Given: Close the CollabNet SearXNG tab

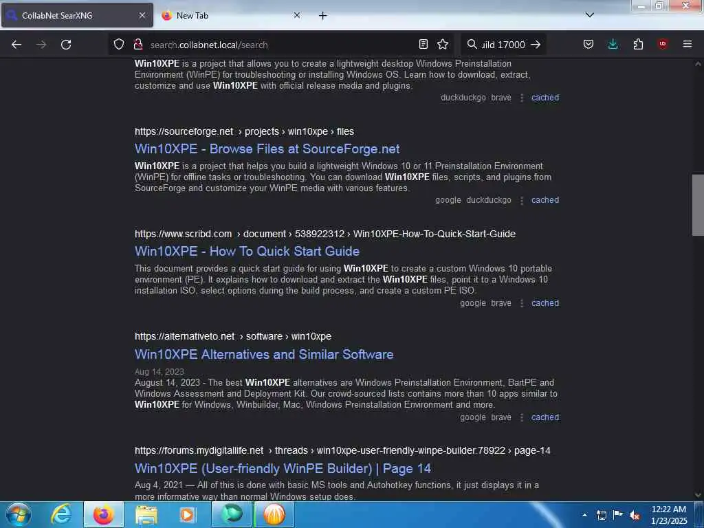Looking at the screenshot, I should click(x=142, y=15).
